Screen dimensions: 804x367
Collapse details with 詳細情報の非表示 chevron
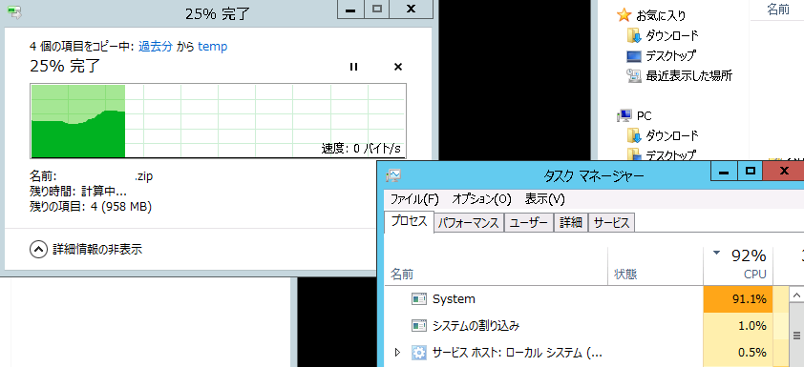[x=38, y=250]
